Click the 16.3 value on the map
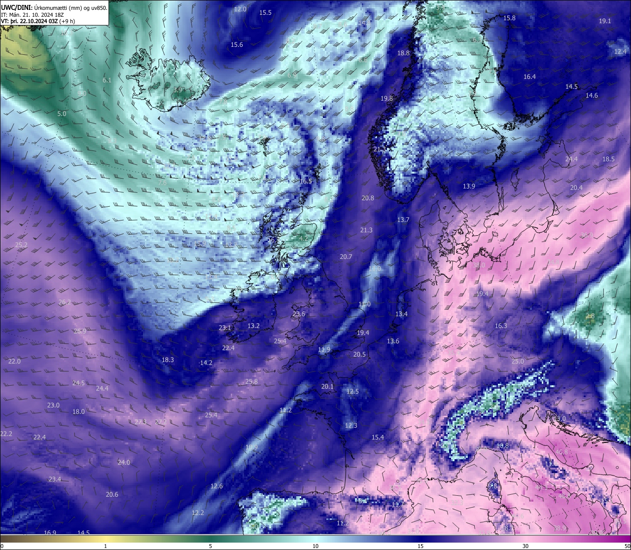The width and height of the screenshot is (631, 550). click(501, 326)
